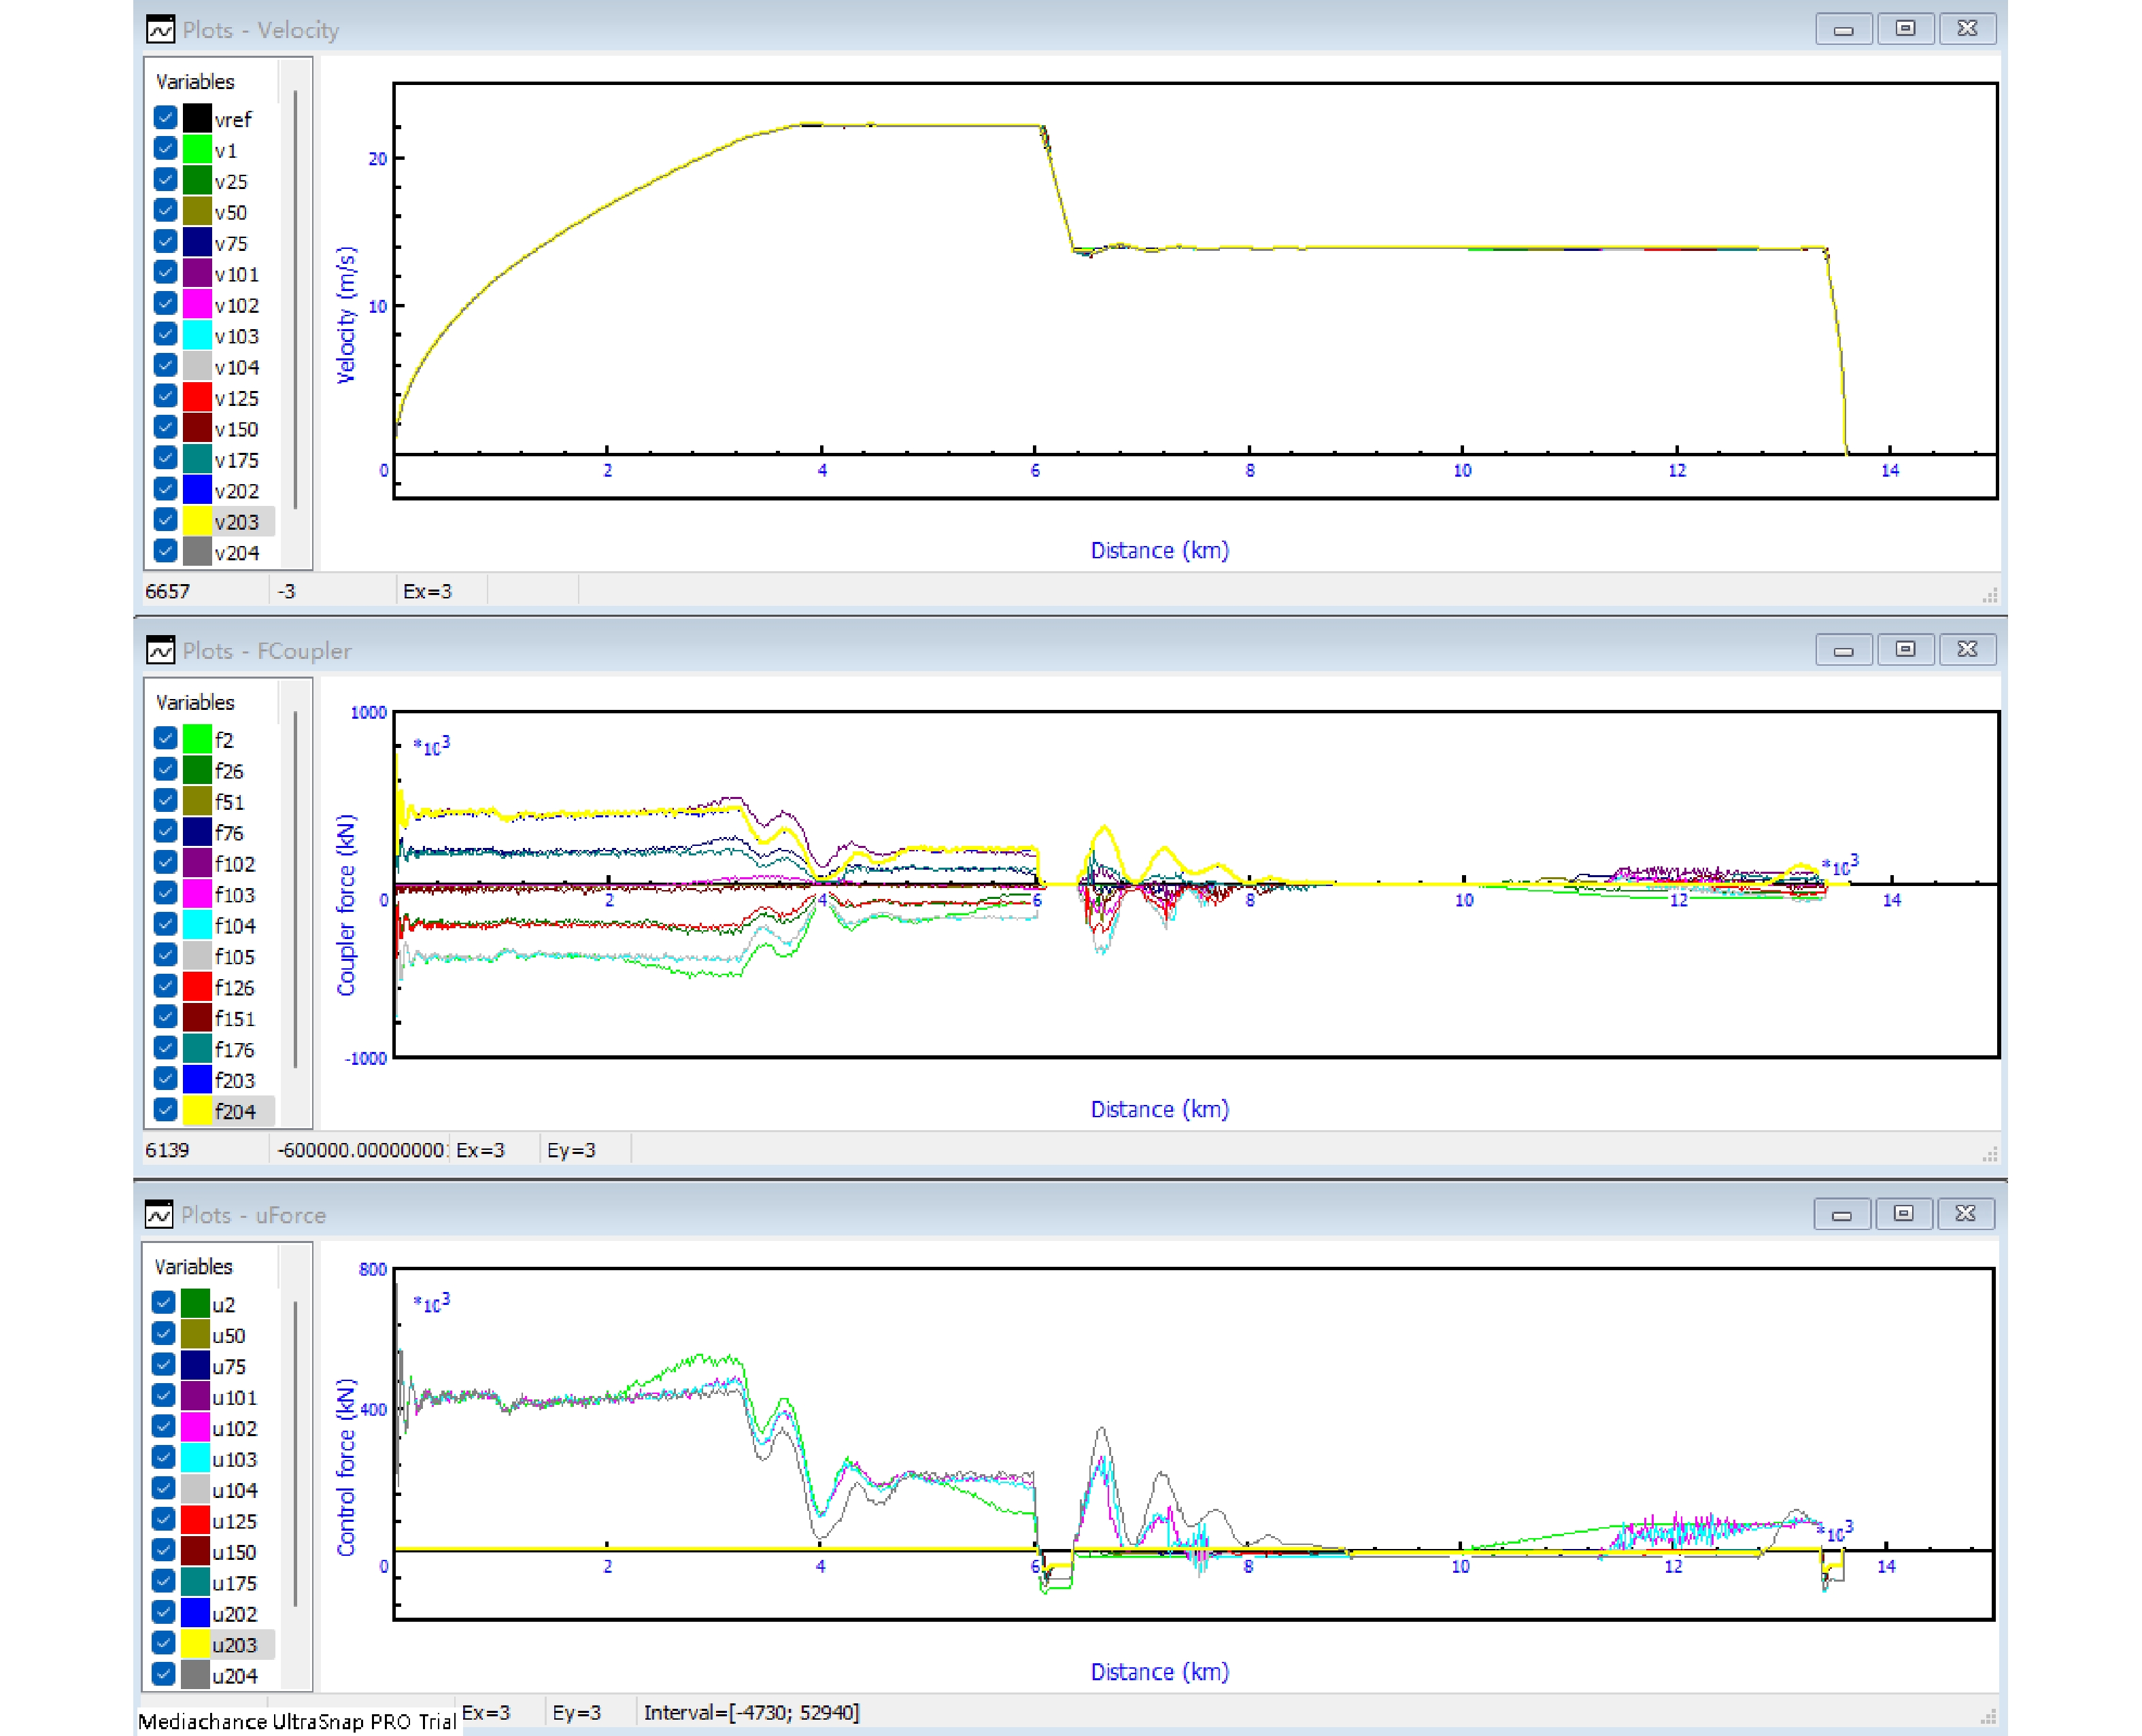The image size is (2142, 1736).
Task: Click the uForce plot window icon
Action: pos(159,1215)
